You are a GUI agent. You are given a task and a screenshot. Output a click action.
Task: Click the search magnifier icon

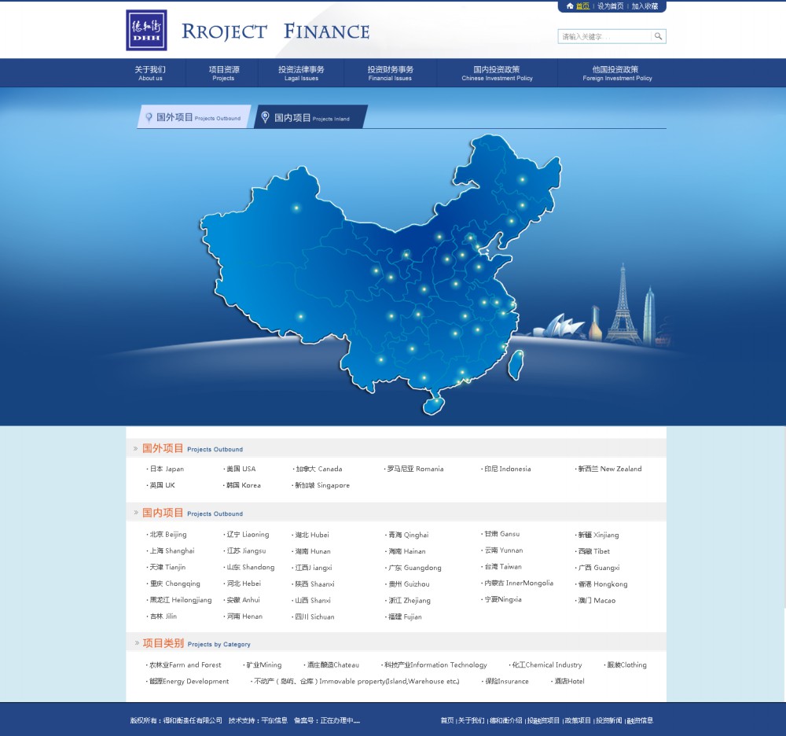click(658, 36)
